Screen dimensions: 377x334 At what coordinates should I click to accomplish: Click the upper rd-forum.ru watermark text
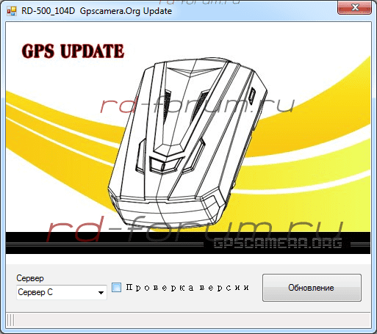(x=197, y=105)
